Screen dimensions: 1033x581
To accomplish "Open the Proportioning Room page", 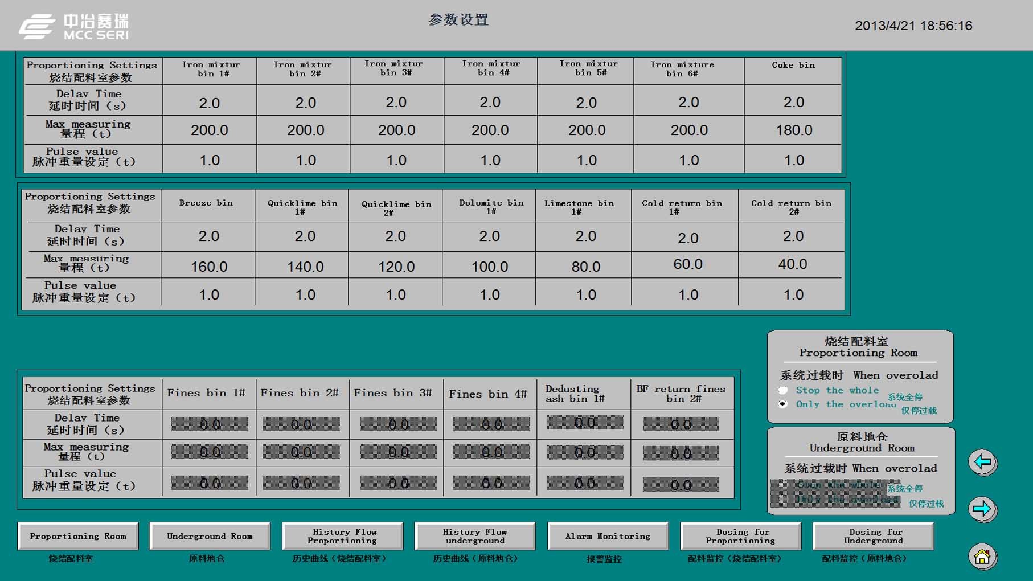I will pyautogui.click(x=78, y=536).
